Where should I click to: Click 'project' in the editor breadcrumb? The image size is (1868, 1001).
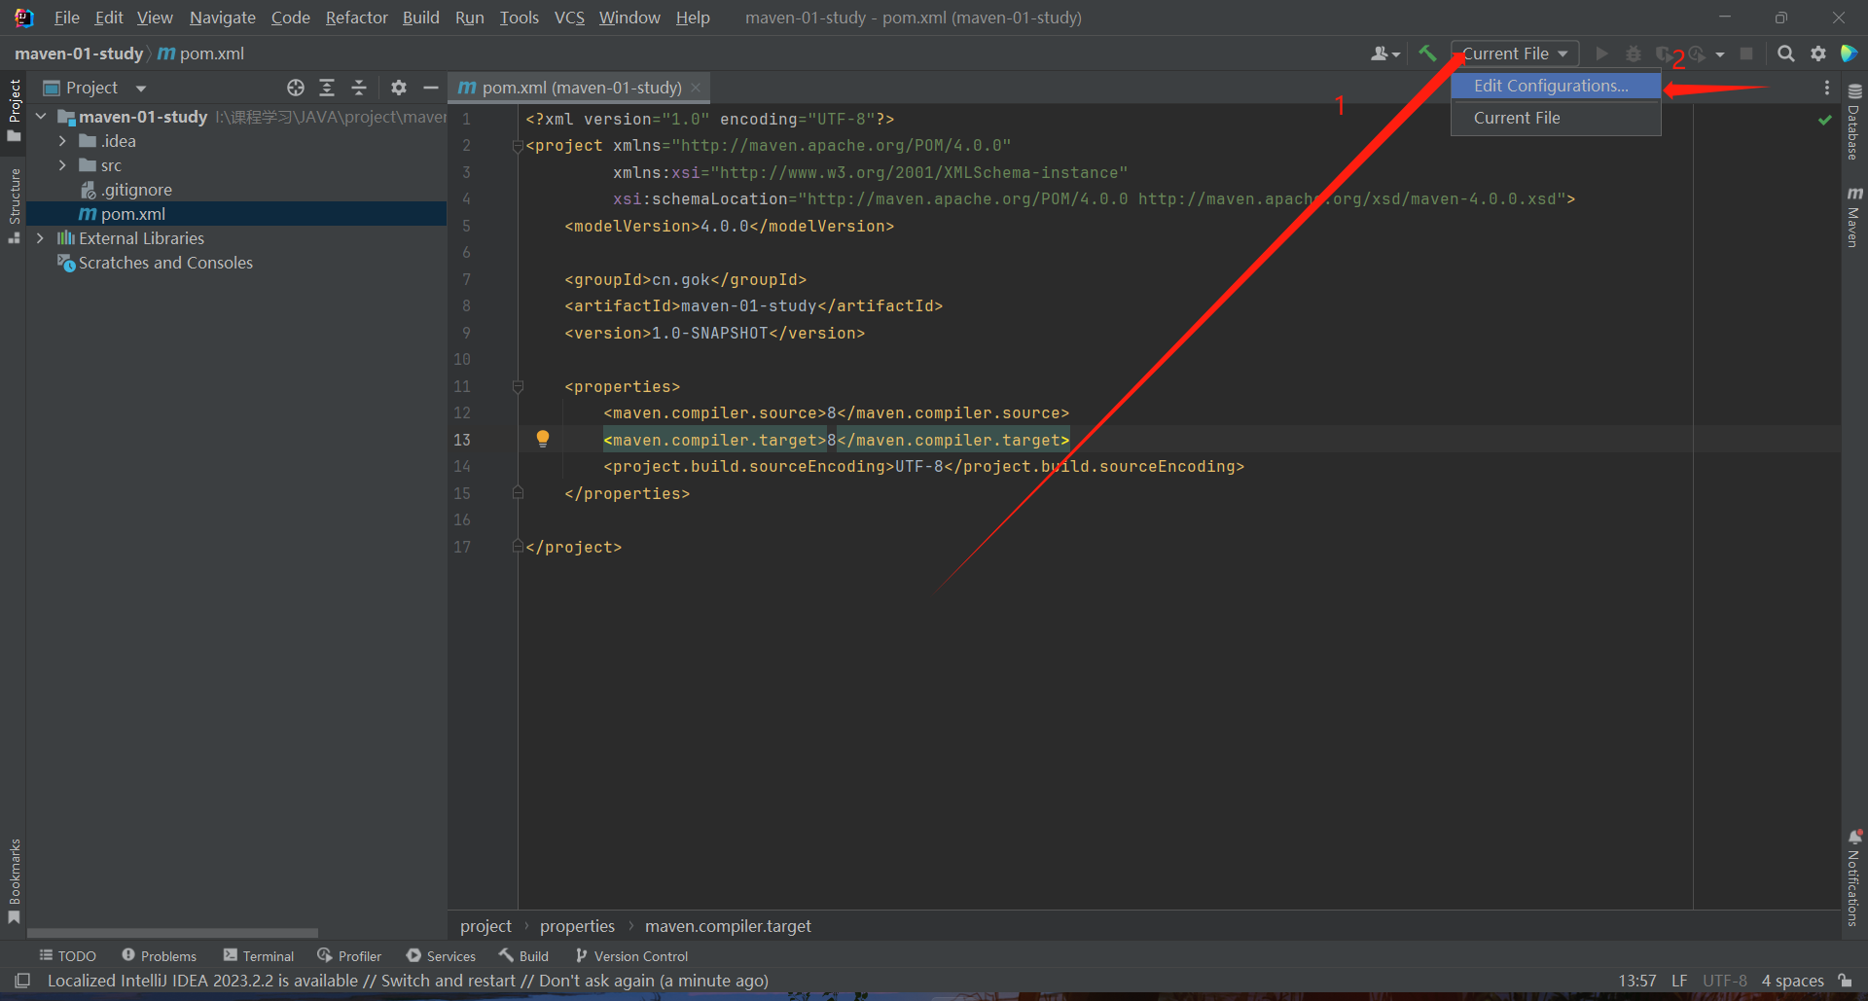pos(485,926)
